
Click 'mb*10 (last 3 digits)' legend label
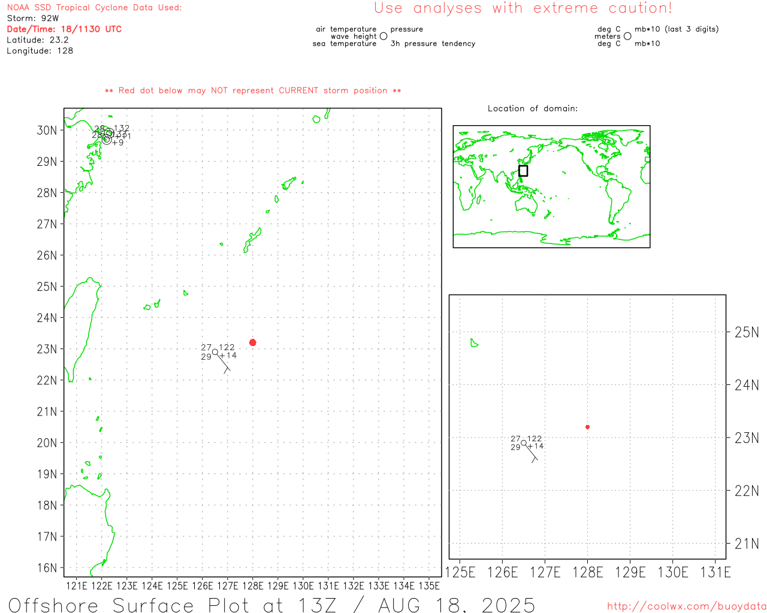677,29
